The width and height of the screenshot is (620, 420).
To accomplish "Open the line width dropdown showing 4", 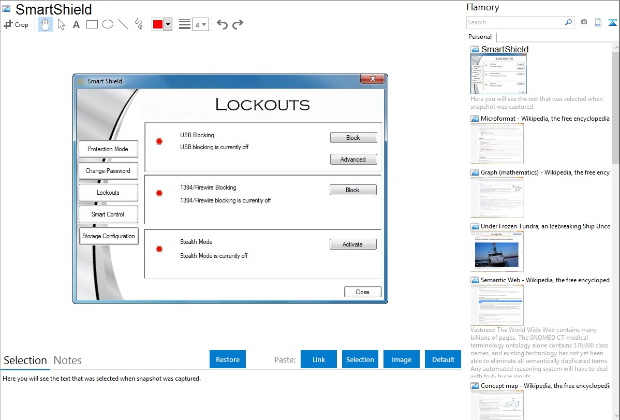I will (x=201, y=24).
